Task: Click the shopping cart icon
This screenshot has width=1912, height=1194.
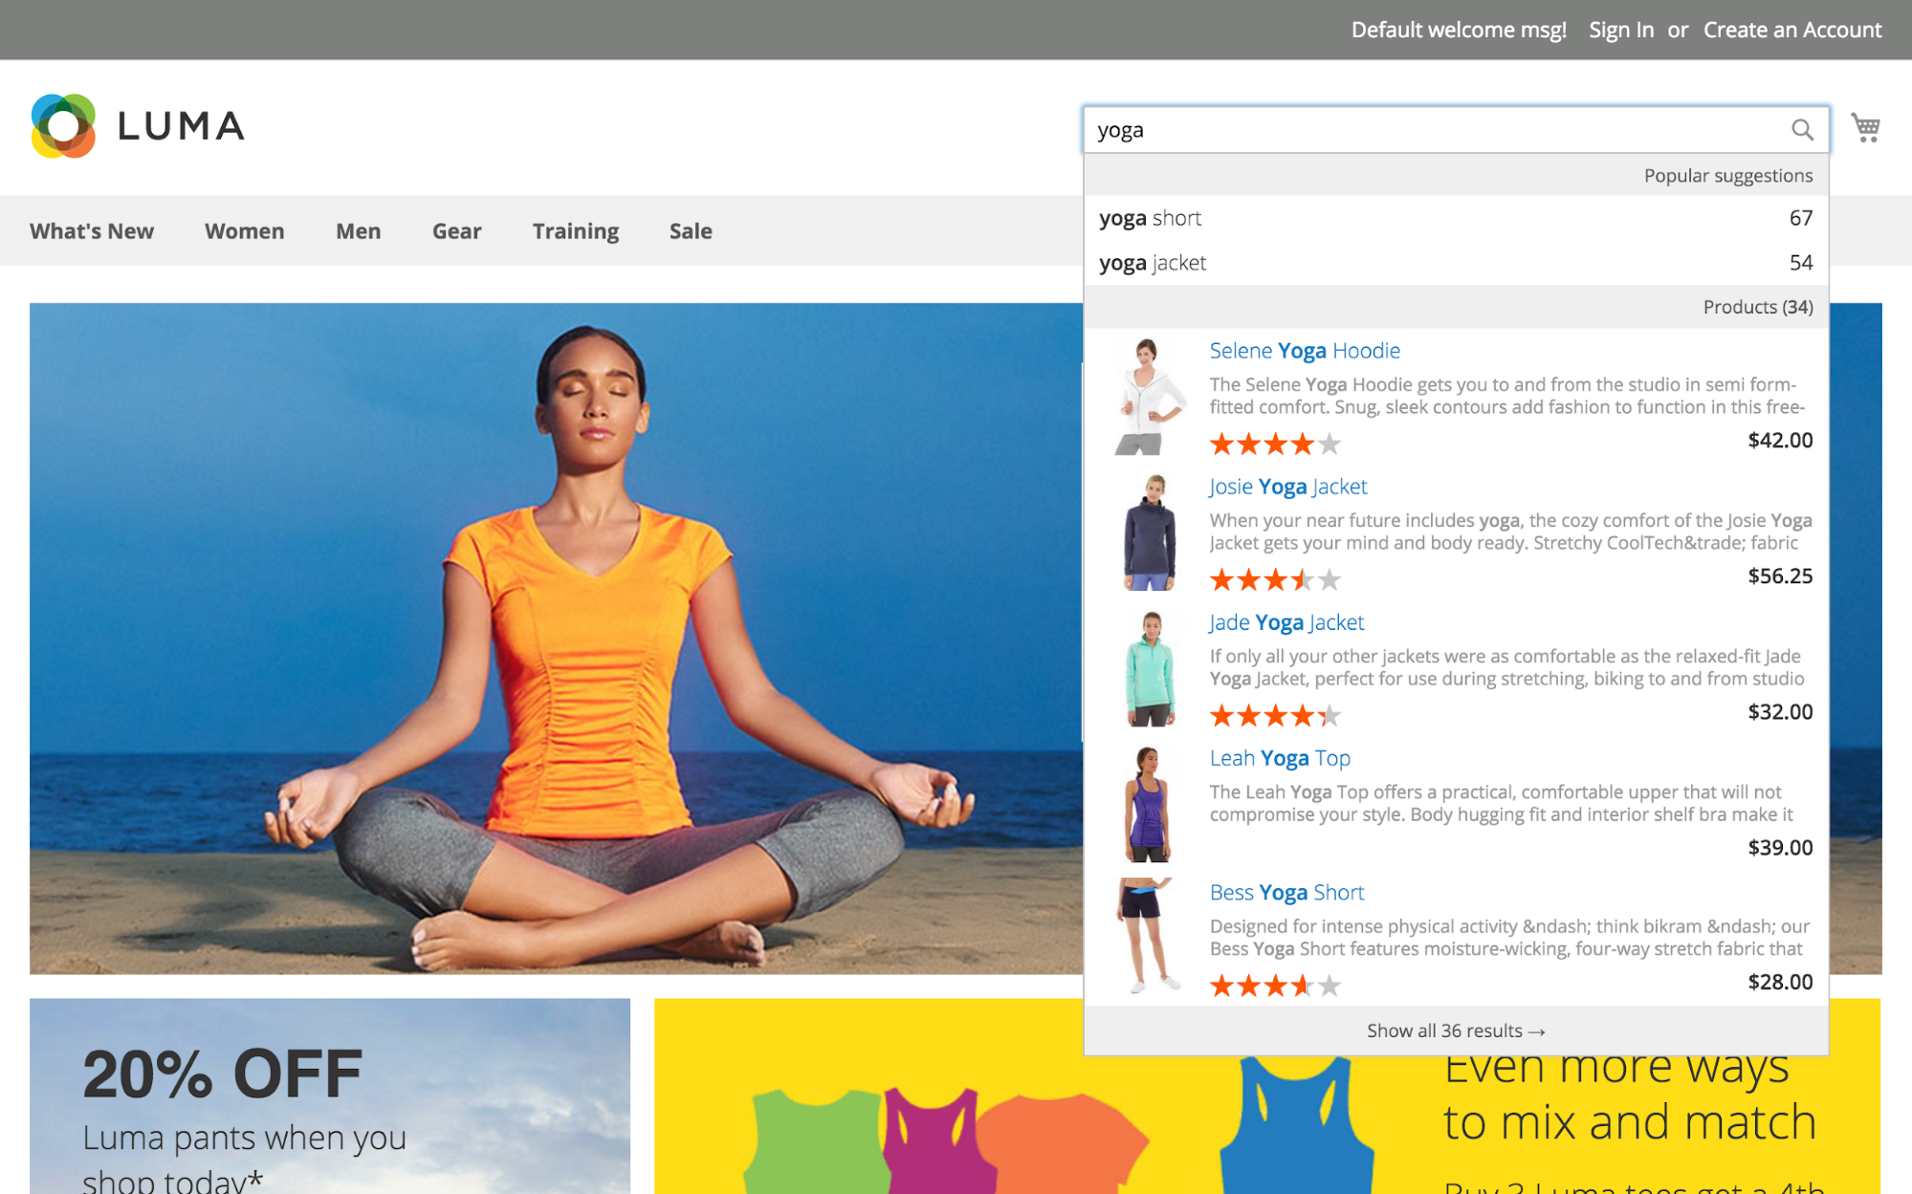Action: [x=1867, y=128]
